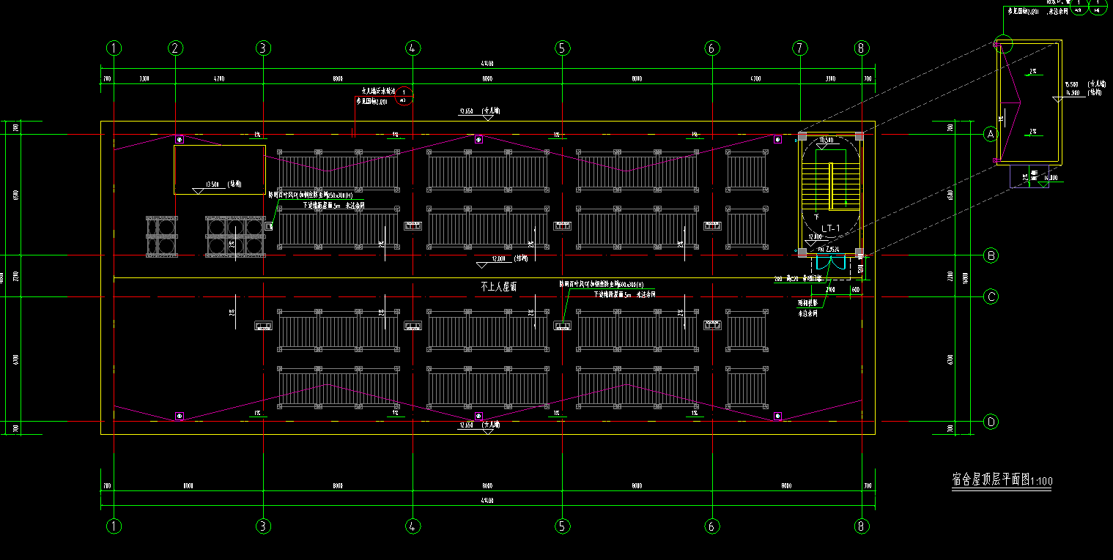1113x560 pixels.
Task: Select the four-fan rooftop equipment unit
Action: (x=162, y=236)
